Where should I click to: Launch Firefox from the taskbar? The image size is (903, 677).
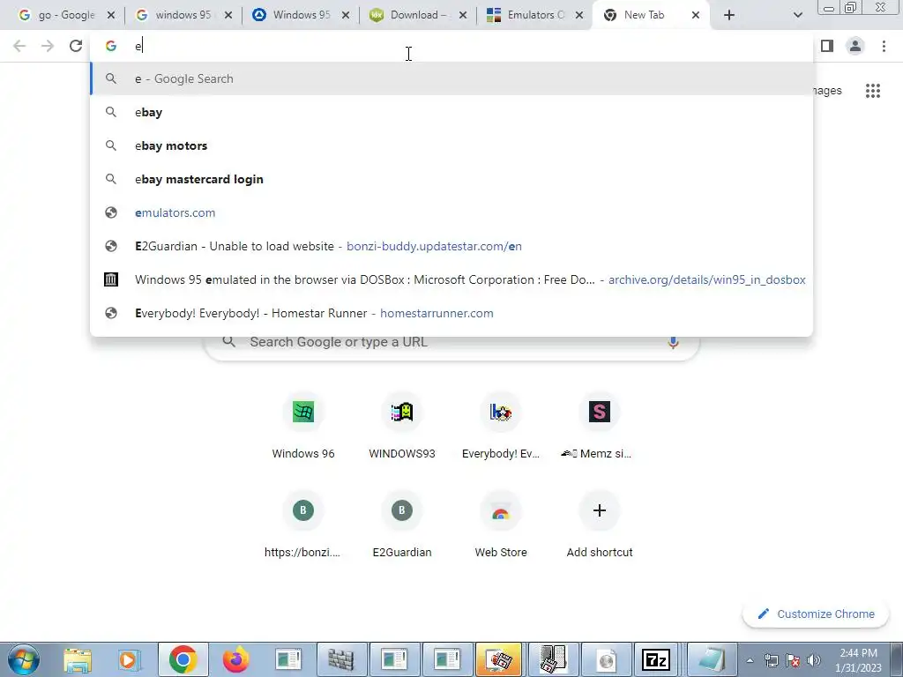pyautogui.click(x=236, y=659)
